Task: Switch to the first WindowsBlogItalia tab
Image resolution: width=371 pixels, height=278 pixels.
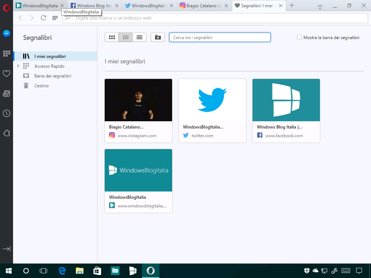Action: coord(40,6)
